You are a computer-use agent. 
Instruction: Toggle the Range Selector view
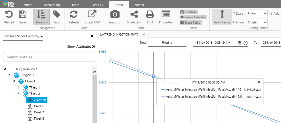(193, 17)
